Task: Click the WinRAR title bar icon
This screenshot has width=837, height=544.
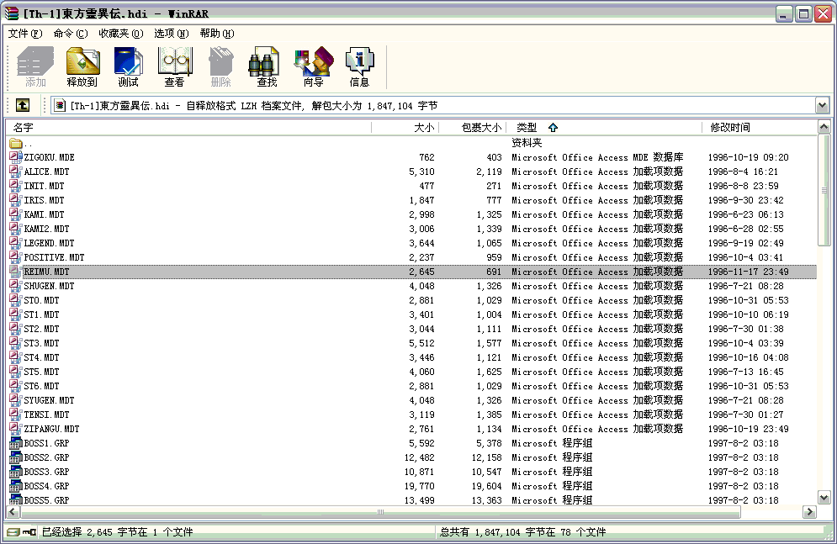Action: coord(11,13)
